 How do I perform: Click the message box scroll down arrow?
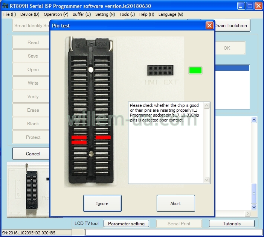click(x=207, y=180)
